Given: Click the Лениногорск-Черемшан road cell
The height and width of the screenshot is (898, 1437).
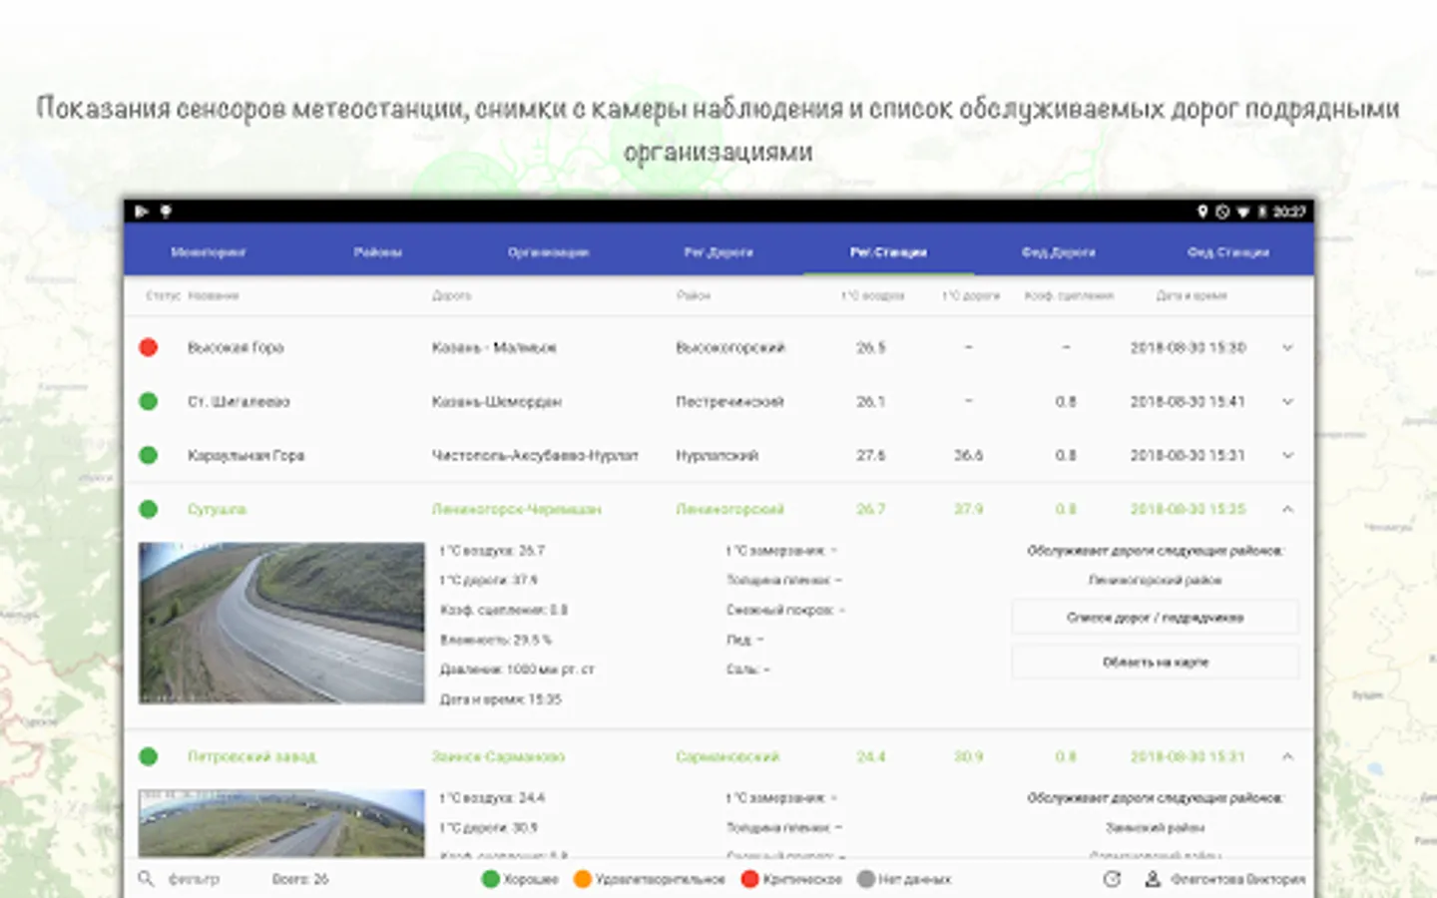Looking at the screenshot, I should [x=517, y=509].
